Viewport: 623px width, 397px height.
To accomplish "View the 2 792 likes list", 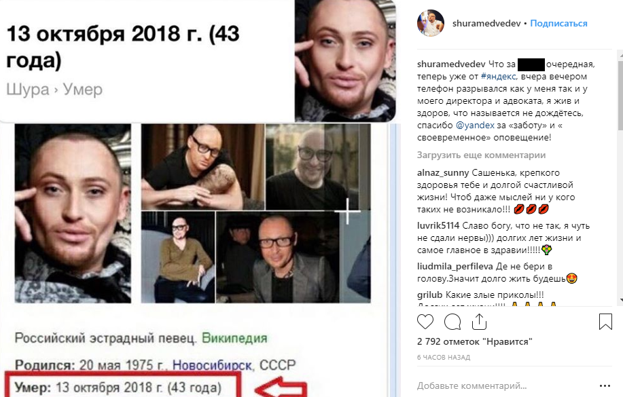I will click(x=474, y=341).
